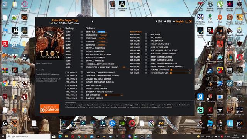Image resolution: width=247 pixels, height=139 pixels.
Task: Select the Simplified Chinese language radio button
Action: pyautogui.click(x=157, y=22)
